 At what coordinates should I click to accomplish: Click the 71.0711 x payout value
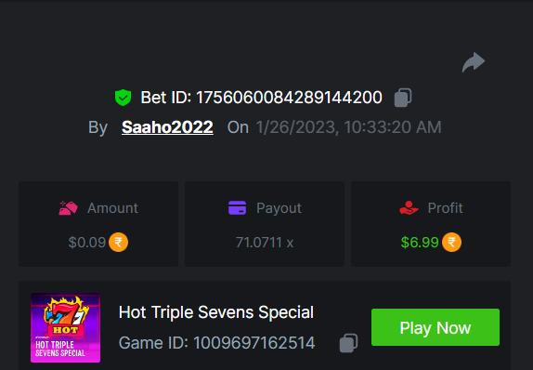click(x=265, y=243)
